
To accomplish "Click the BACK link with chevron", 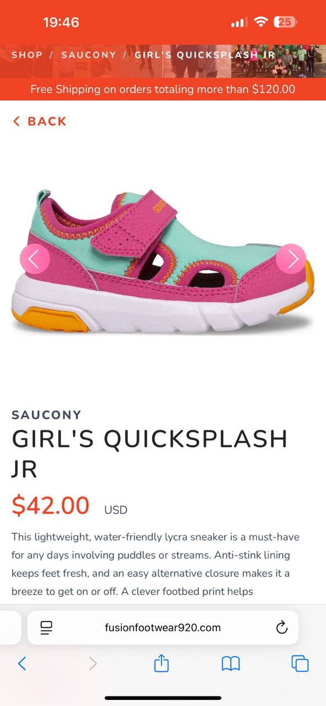I will pos(39,121).
